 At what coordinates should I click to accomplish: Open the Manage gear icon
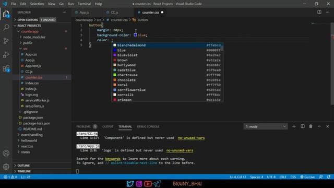[6, 167]
